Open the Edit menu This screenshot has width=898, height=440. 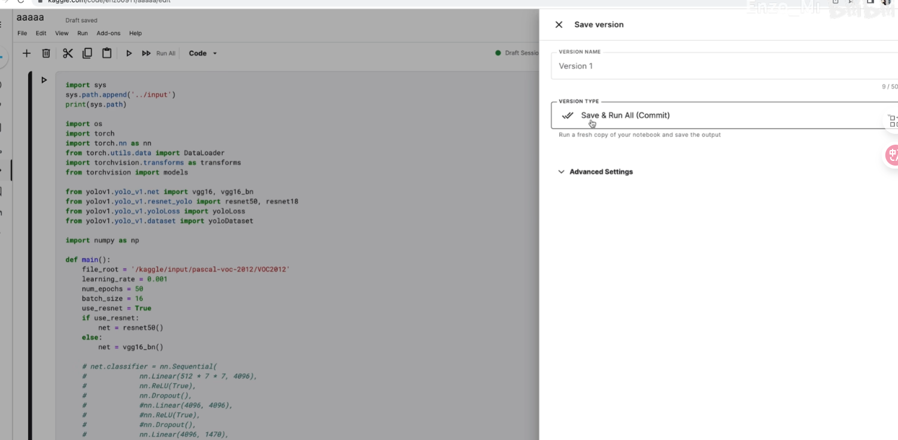point(41,33)
